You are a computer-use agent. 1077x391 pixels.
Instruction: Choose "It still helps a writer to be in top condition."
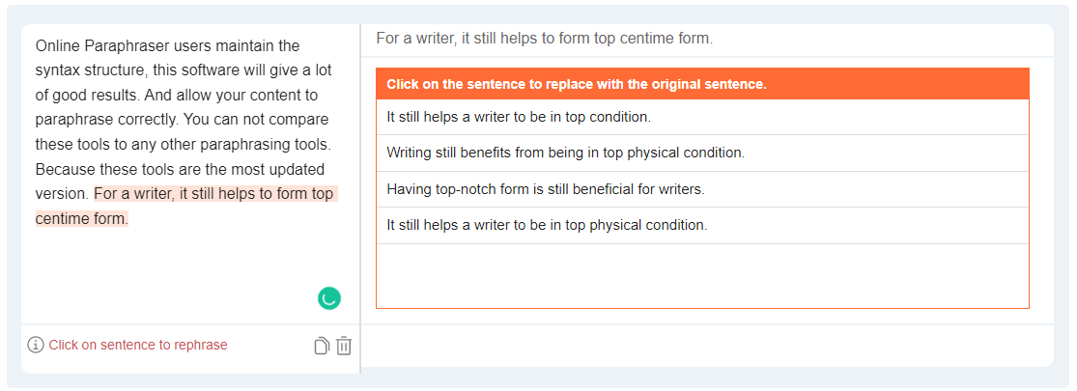(x=519, y=117)
